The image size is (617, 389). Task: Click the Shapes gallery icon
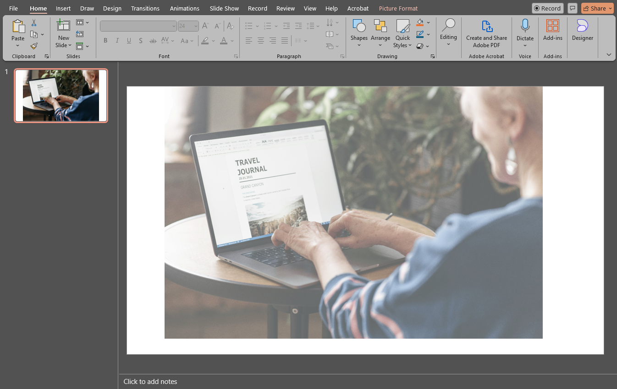click(359, 26)
